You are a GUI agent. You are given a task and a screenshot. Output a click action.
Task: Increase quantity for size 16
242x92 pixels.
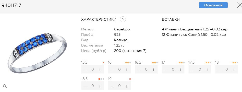127,70
